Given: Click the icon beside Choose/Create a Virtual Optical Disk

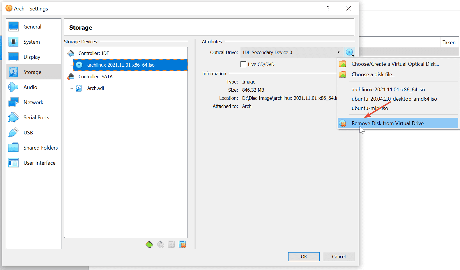Looking at the screenshot, I should pos(343,64).
